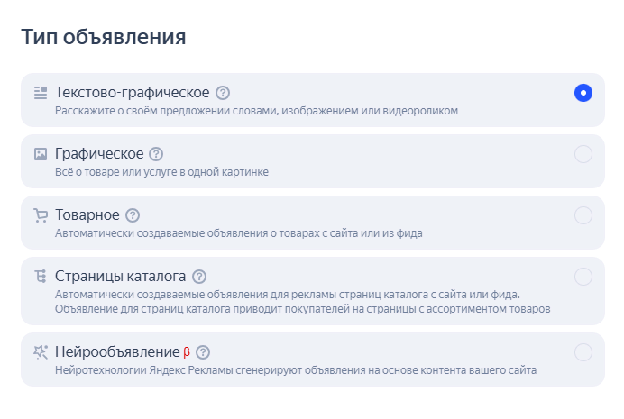Click the Товарное shopping cart icon
624x419 pixels.
tap(41, 215)
